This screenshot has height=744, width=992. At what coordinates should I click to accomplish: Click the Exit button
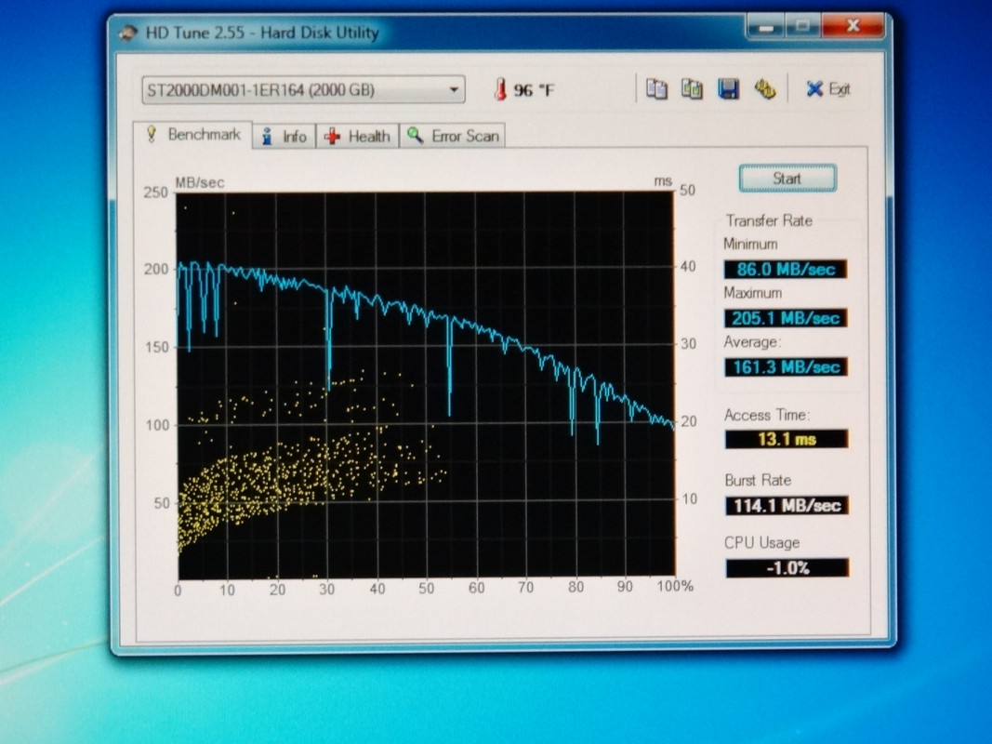[x=828, y=89]
